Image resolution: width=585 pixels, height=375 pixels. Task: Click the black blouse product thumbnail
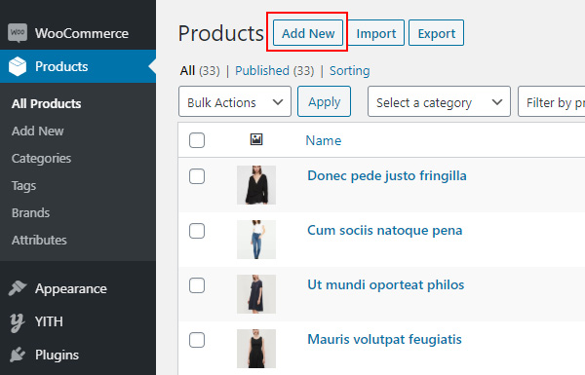256,185
